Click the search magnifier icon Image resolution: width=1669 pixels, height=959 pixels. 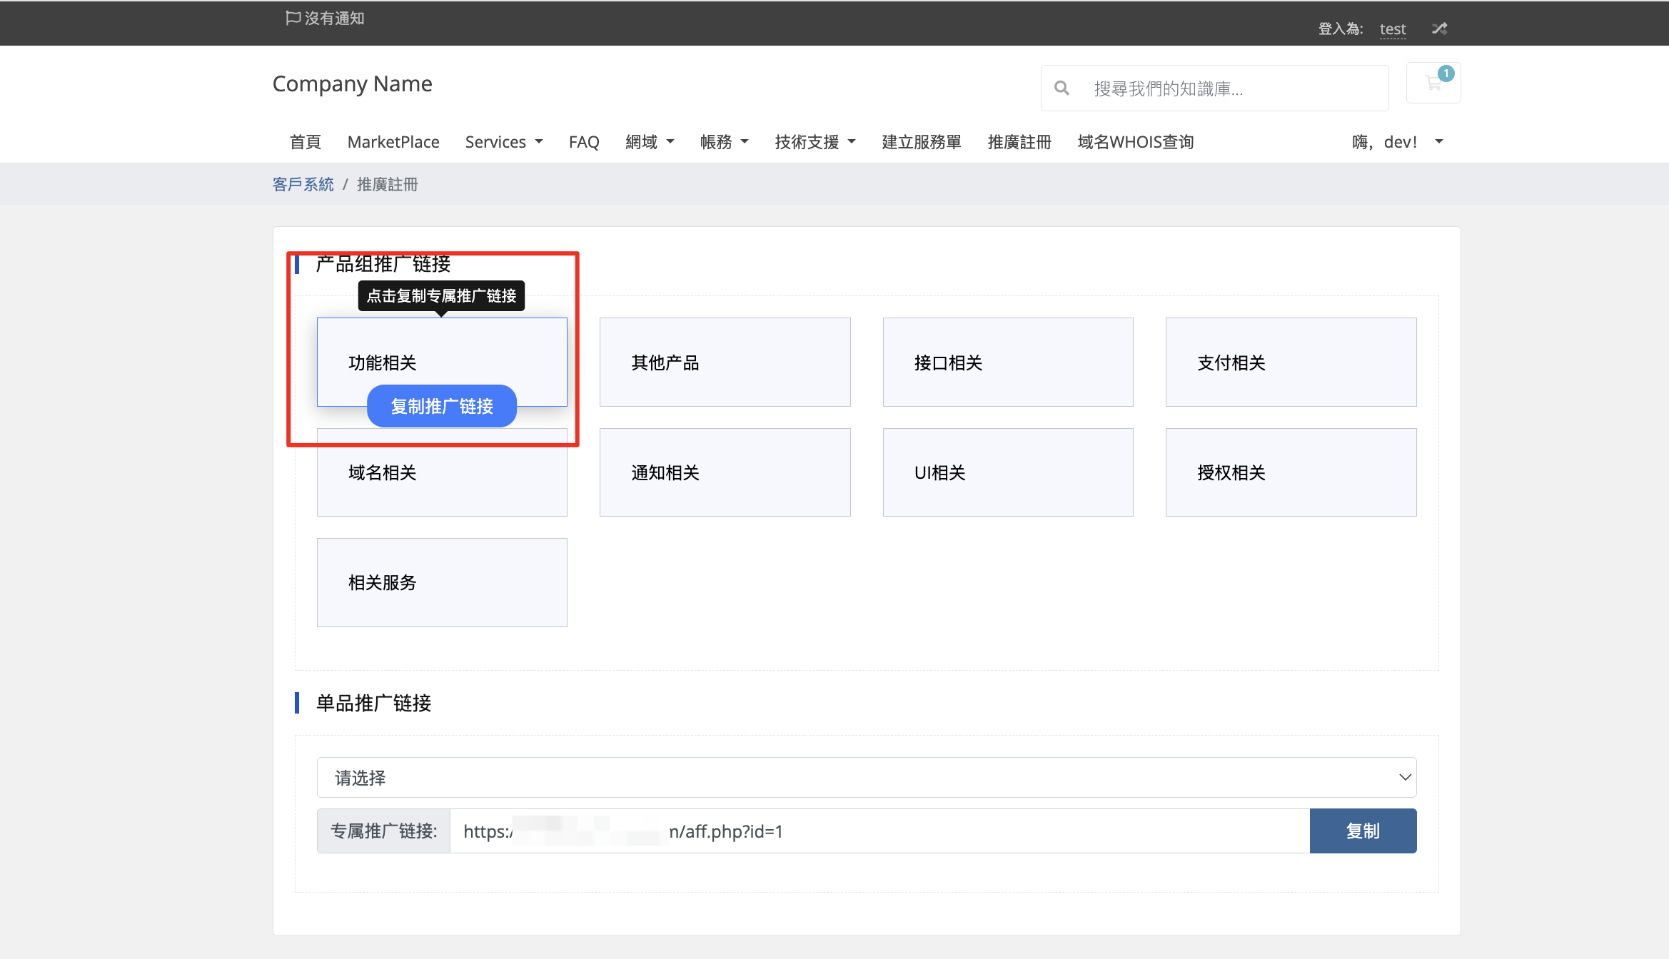1062,88
